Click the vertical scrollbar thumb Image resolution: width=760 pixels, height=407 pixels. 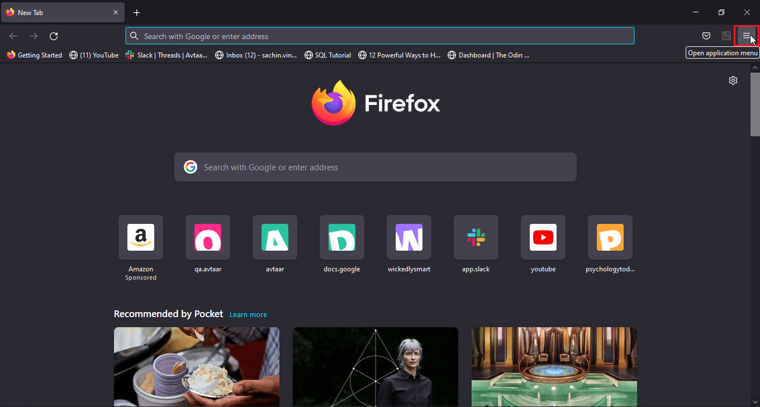tap(755, 103)
